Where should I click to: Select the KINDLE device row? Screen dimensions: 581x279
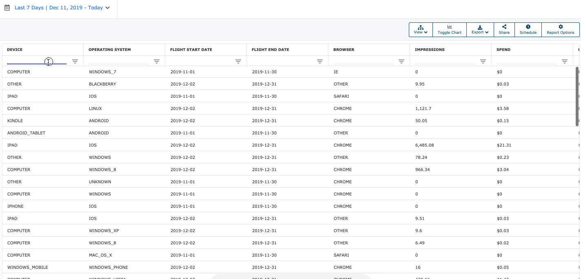point(15,121)
